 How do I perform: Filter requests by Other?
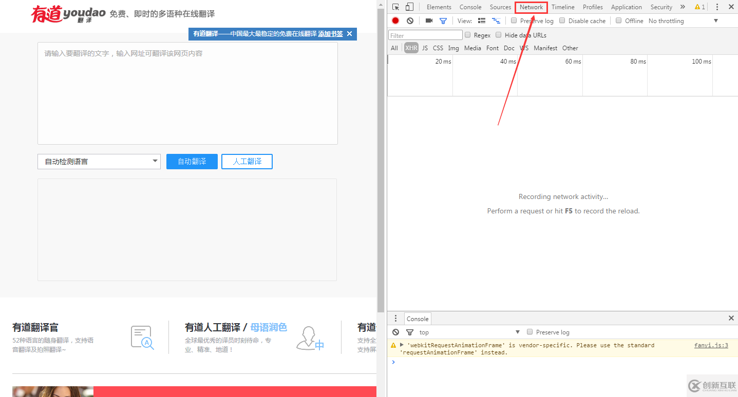click(x=570, y=48)
